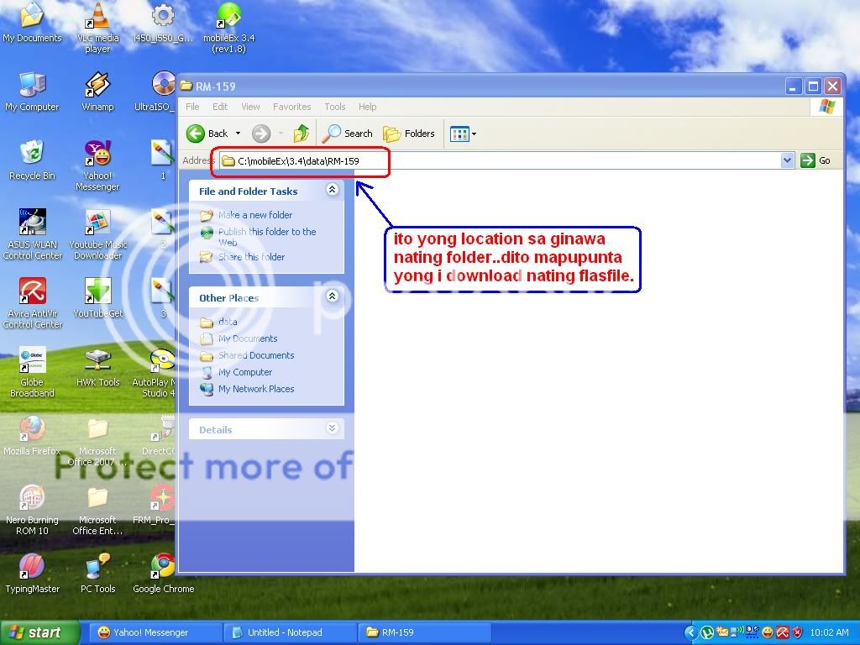This screenshot has height=645, width=860.
Task: Collapse the Other Places panel
Action: pos(332,296)
